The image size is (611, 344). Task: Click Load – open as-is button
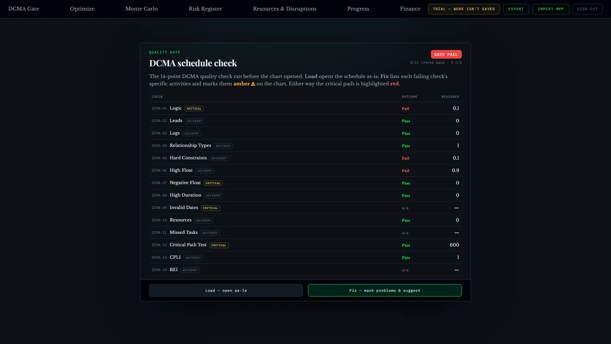point(226,290)
